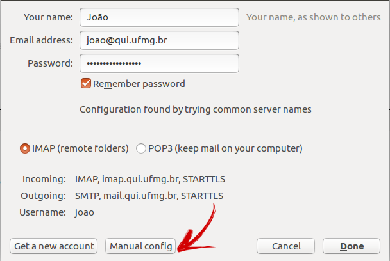Click the Get a new account button
Viewport: 390px width, 261px height.
tap(53, 246)
